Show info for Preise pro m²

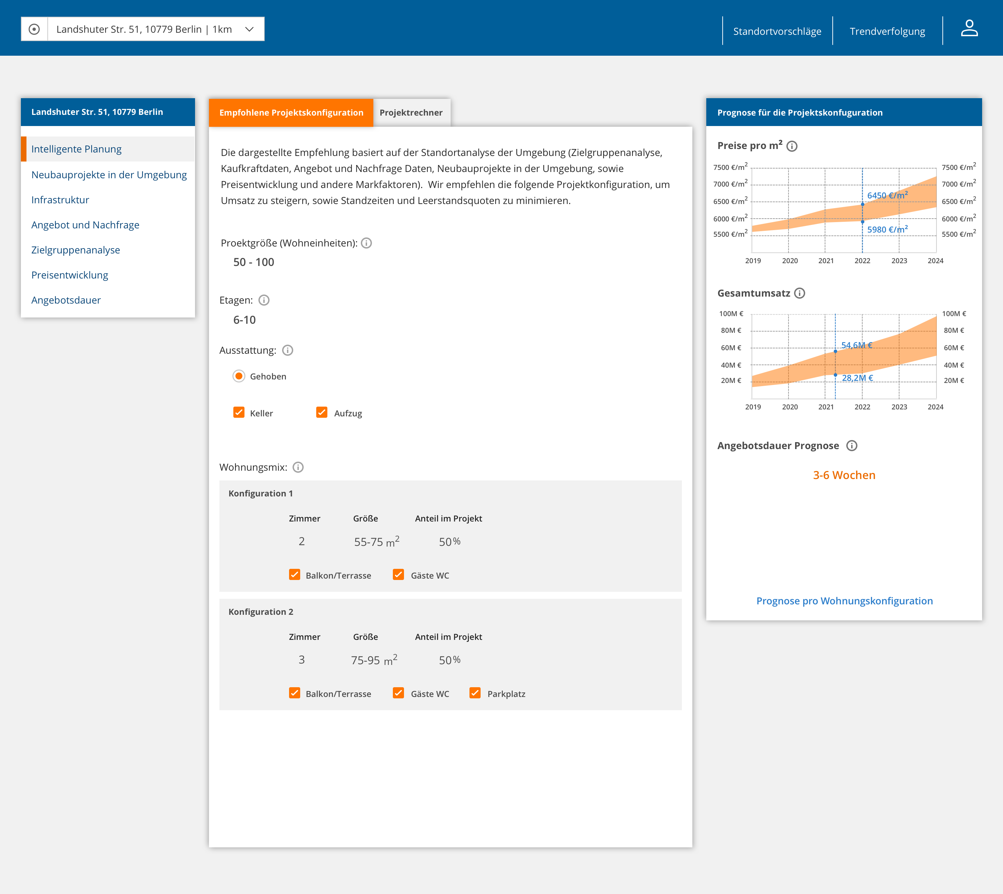(x=792, y=146)
